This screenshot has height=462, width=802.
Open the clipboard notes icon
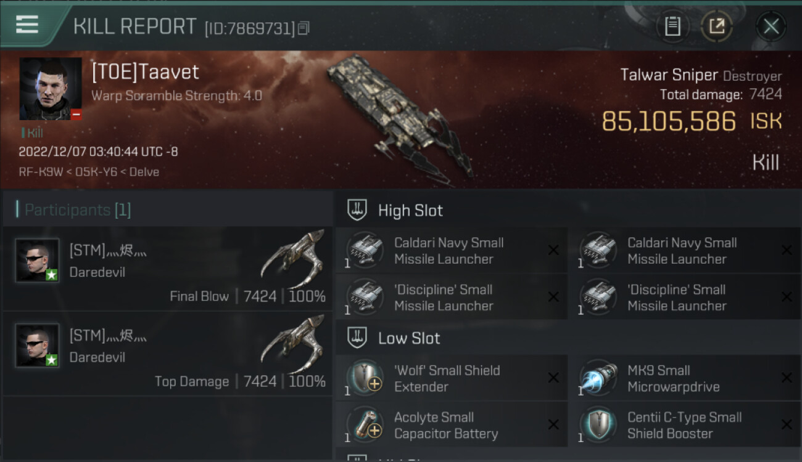(672, 26)
